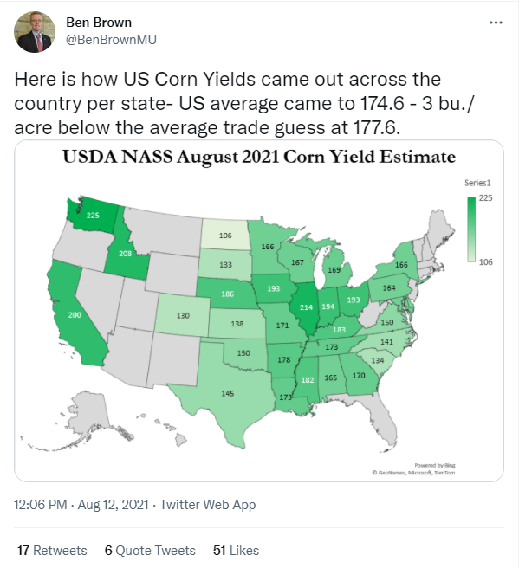Select Illinois labeled 214 on map

[306, 307]
